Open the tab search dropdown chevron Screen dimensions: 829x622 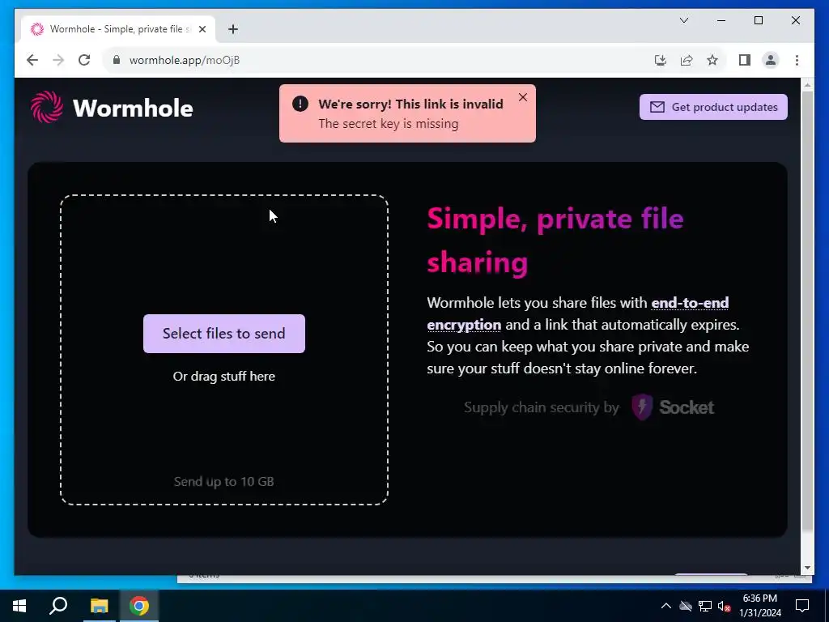coord(684,20)
